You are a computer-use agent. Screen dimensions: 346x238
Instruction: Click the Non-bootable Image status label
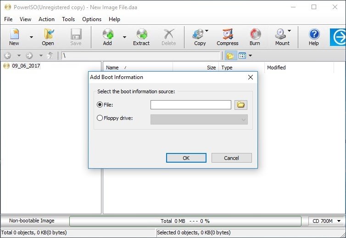[x=32, y=221]
